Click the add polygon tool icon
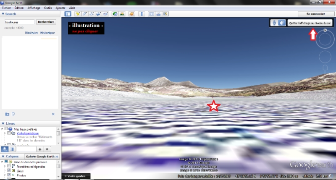The width and height of the screenshot is (336, 180). coord(85,14)
